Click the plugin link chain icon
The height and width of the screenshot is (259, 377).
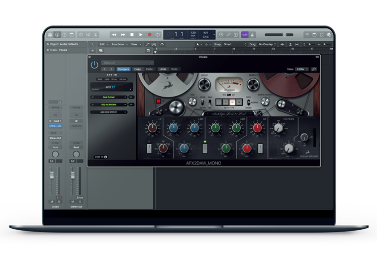click(314, 69)
